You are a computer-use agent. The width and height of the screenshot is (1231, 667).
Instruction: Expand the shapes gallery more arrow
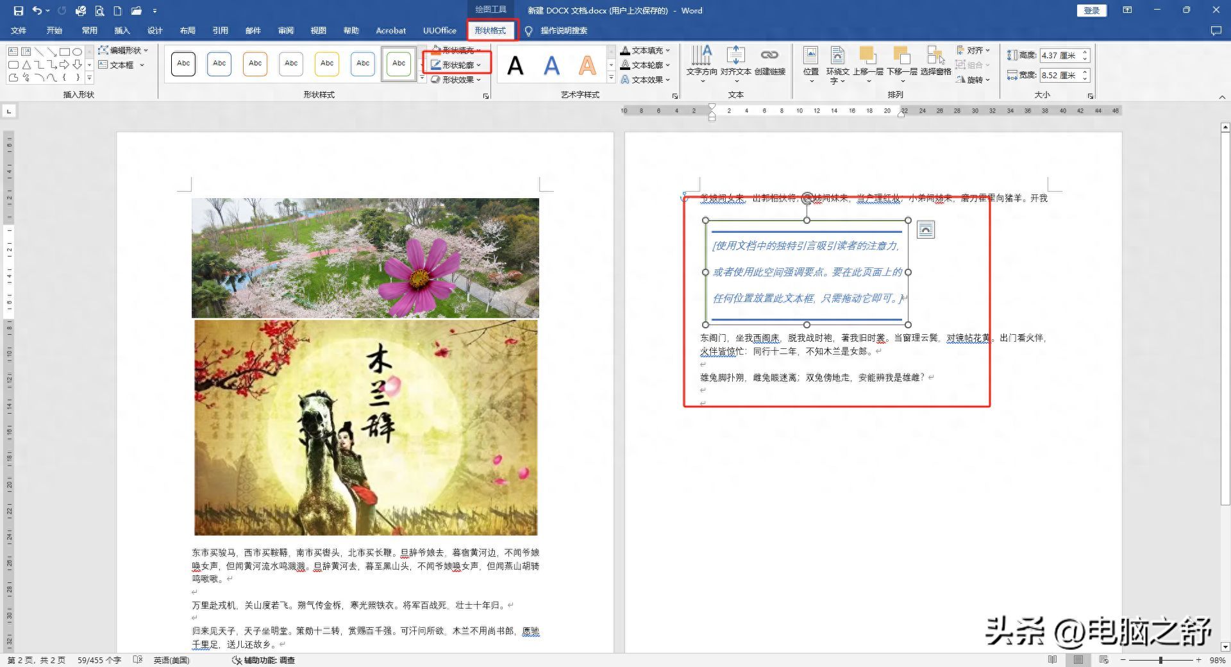89,78
